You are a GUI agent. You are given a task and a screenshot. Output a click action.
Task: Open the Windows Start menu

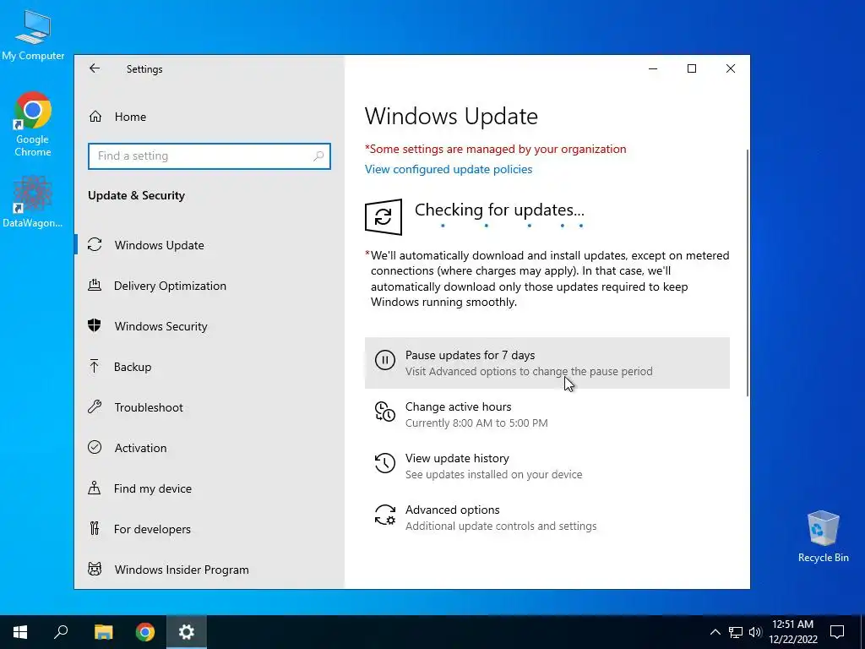pyautogui.click(x=20, y=632)
